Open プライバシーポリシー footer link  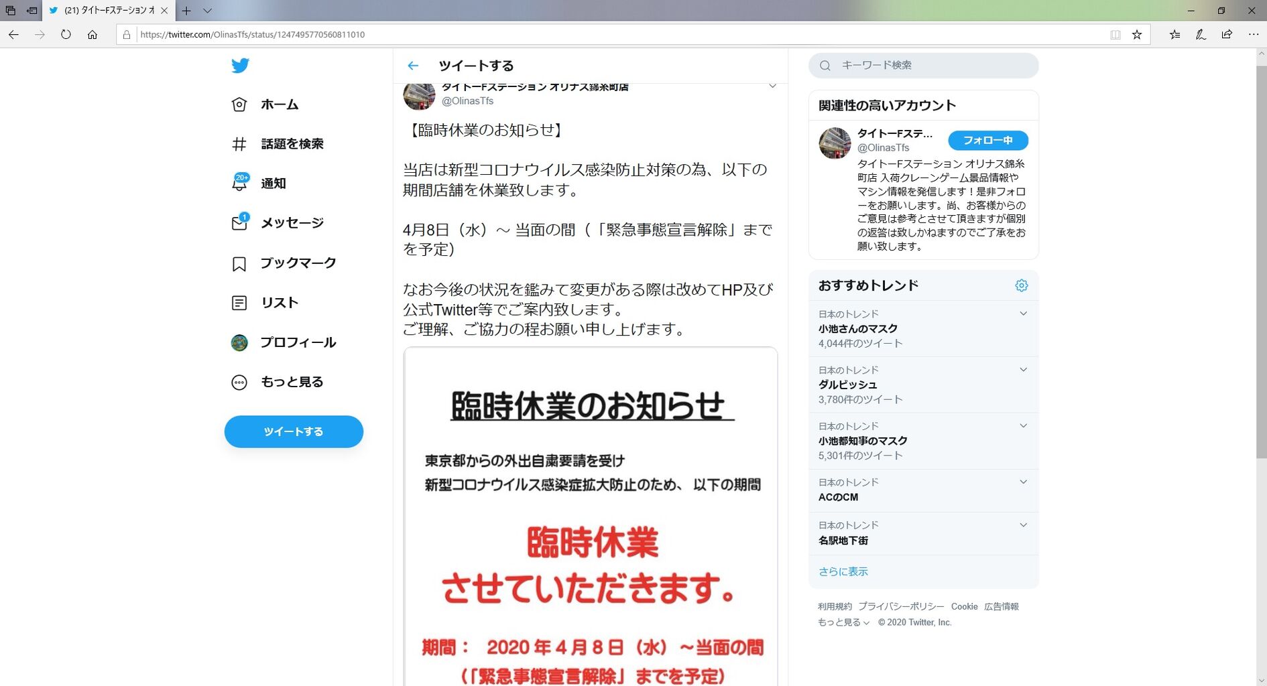[x=901, y=606]
